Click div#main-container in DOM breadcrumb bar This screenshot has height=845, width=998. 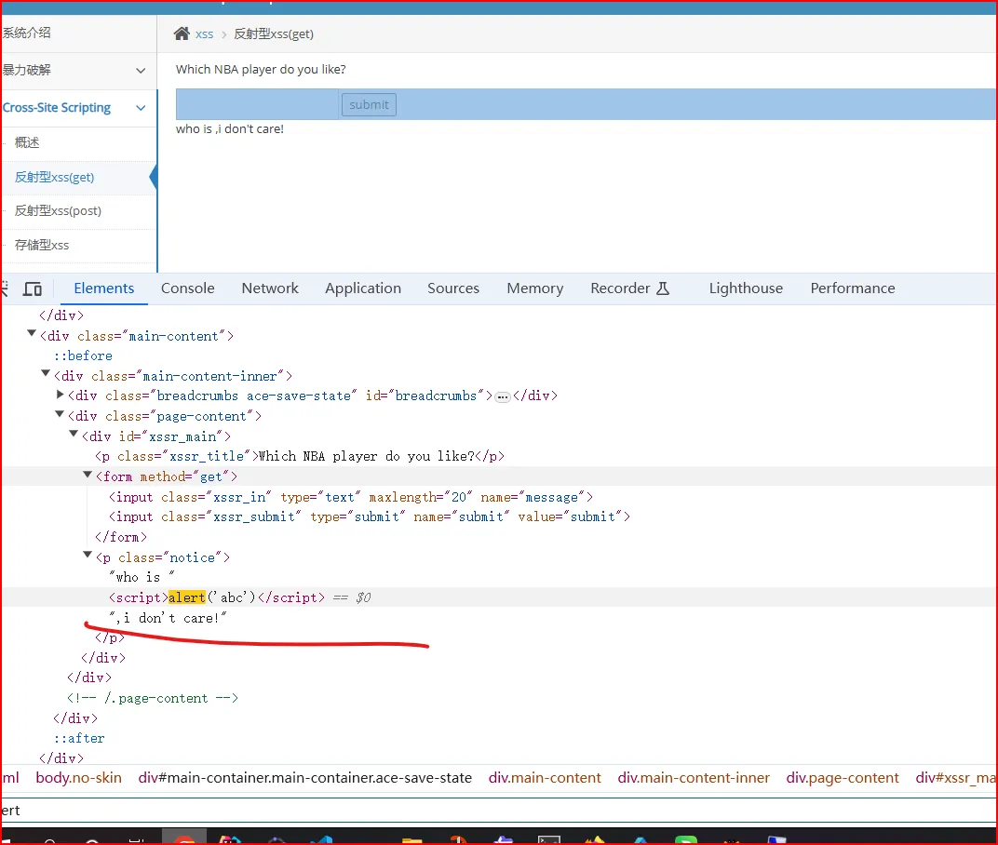coord(304,778)
